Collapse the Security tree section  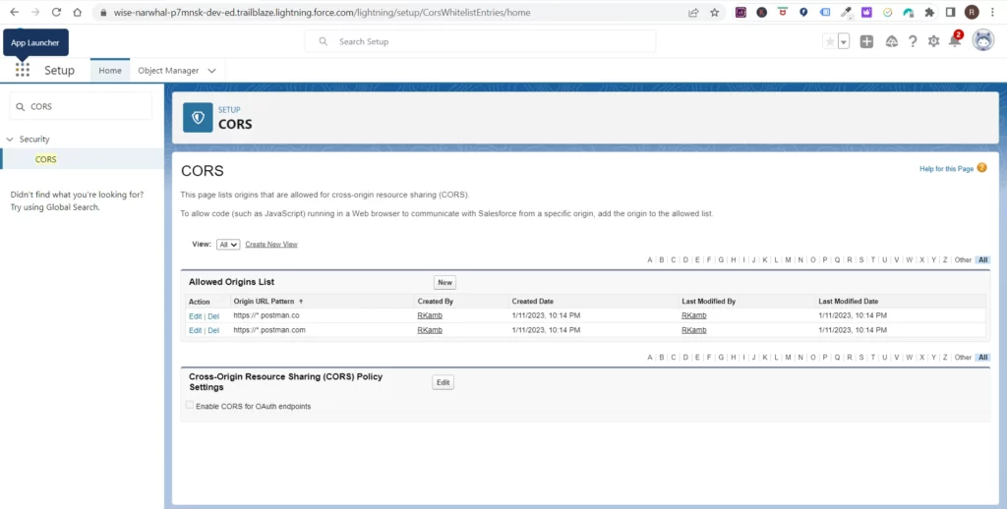[x=10, y=140]
